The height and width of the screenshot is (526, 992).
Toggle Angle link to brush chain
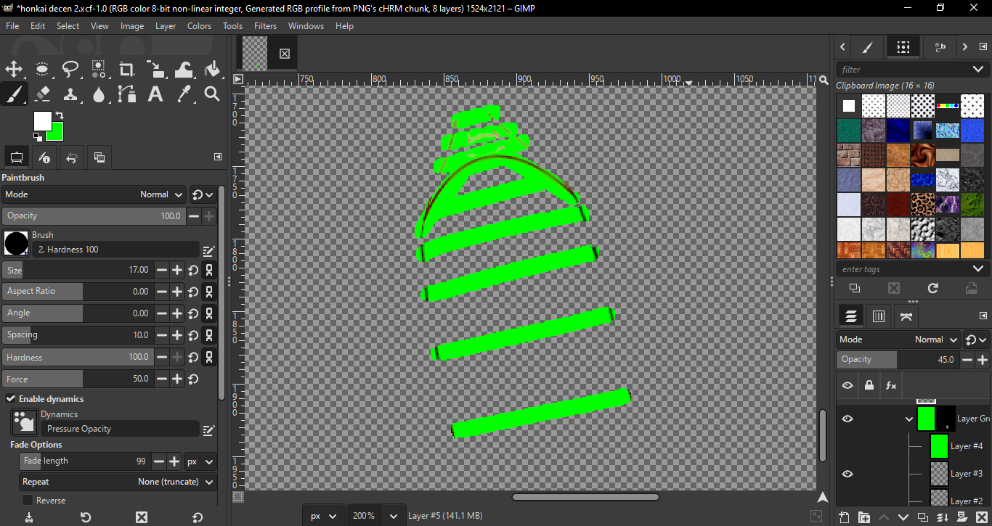(x=209, y=313)
